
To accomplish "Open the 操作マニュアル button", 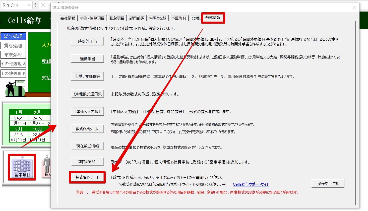I will [x=328, y=184].
